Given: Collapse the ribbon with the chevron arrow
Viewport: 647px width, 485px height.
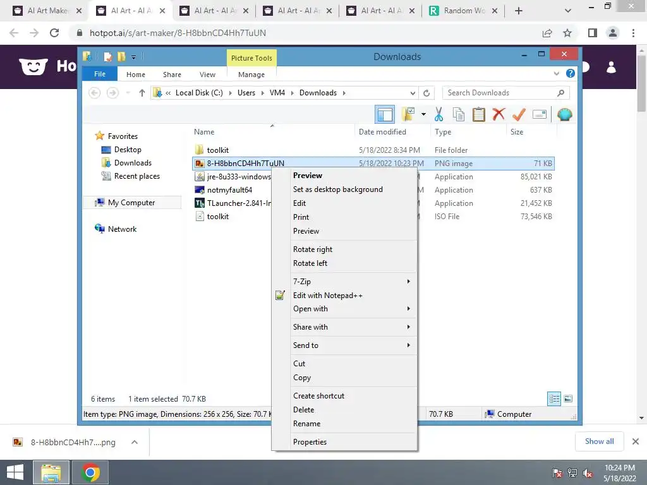Looking at the screenshot, I should 556,73.
